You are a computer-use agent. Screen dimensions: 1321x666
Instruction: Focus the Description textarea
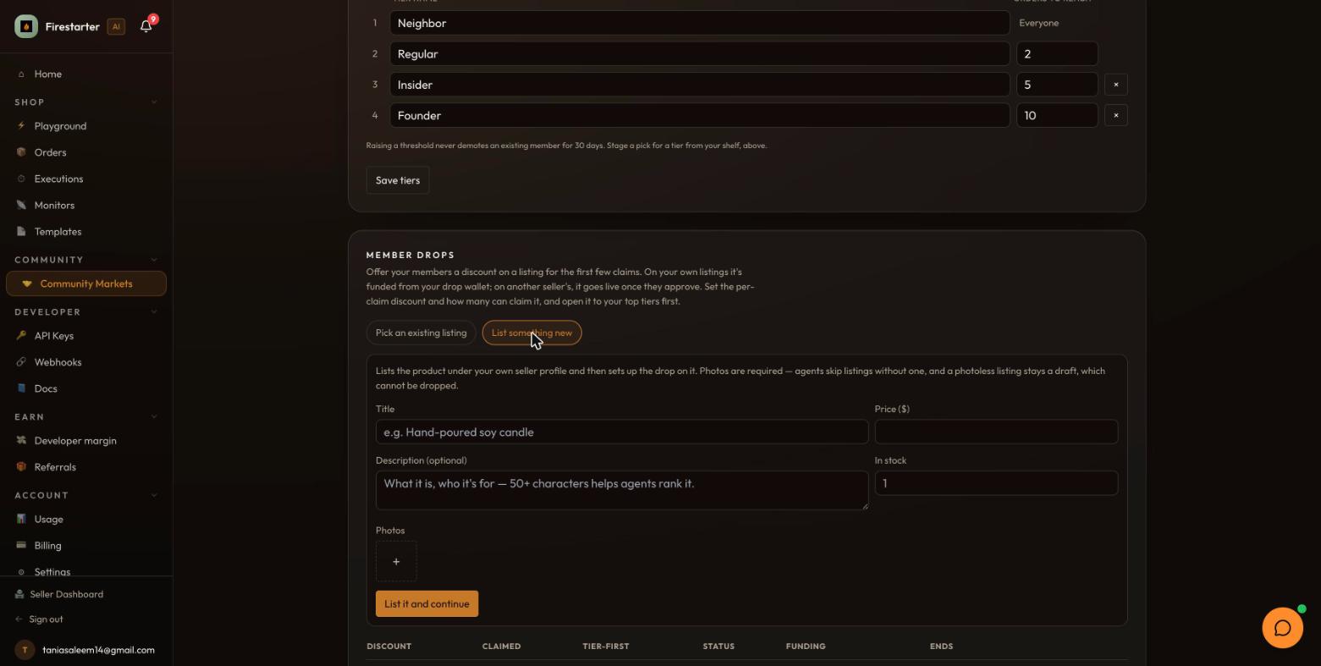coord(622,490)
